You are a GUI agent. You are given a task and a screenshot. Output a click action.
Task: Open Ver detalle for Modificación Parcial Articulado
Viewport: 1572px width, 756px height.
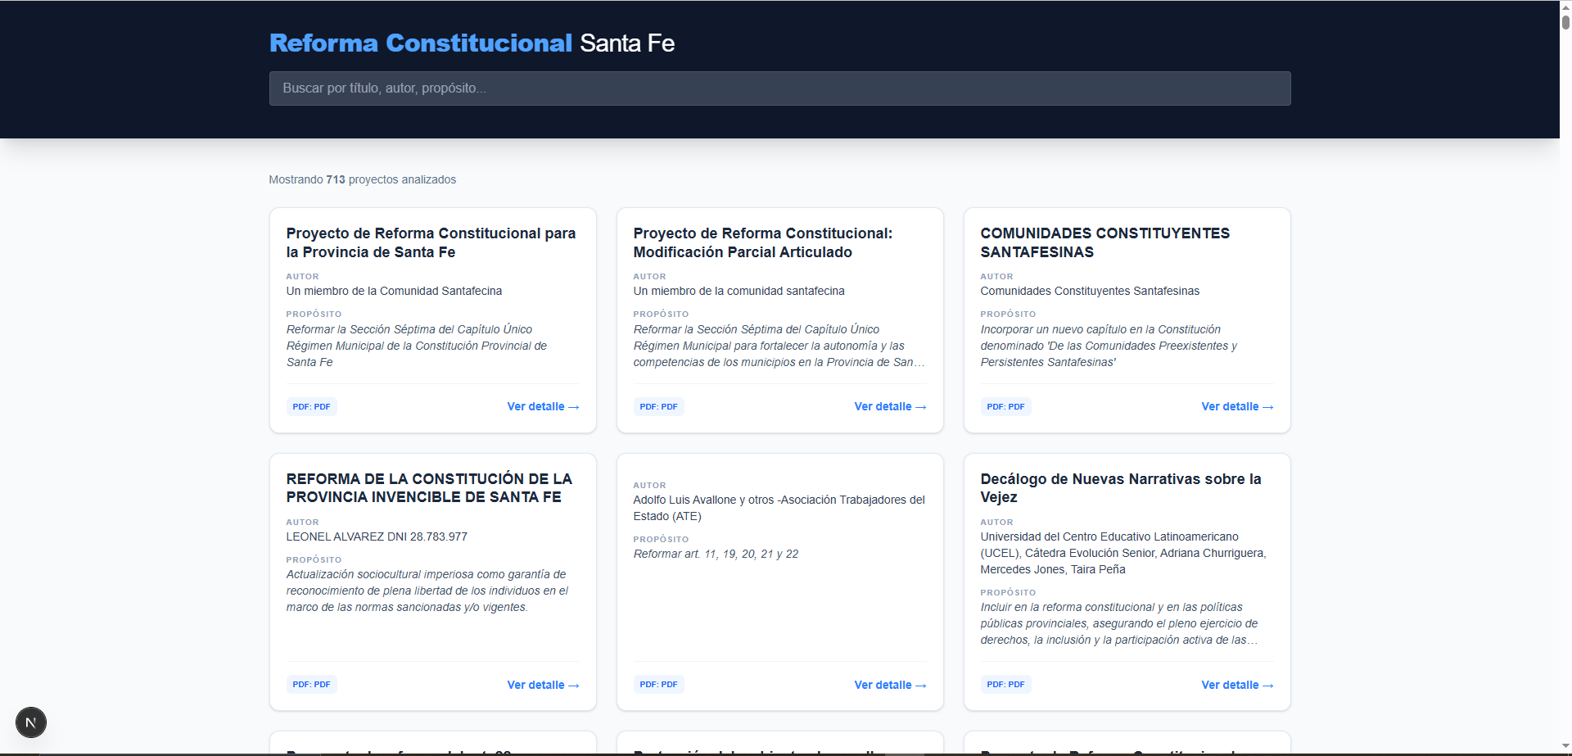(x=890, y=407)
